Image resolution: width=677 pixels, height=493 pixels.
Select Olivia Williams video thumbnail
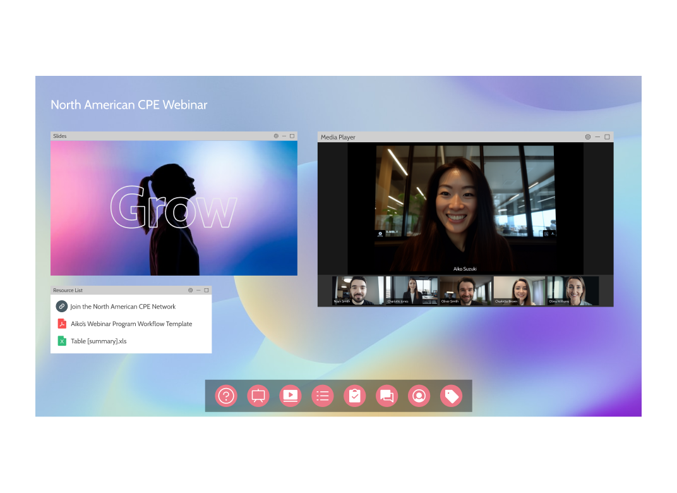pos(573,291)
